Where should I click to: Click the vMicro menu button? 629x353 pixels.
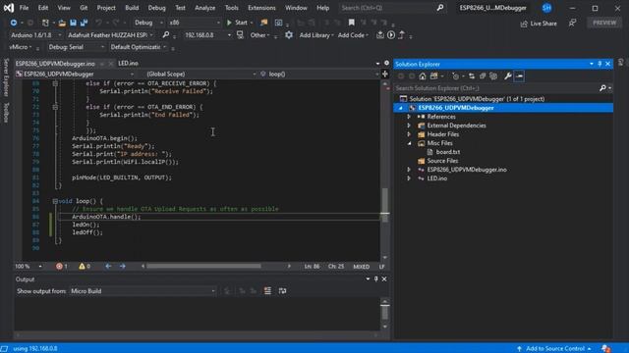[x=21, y=47]
